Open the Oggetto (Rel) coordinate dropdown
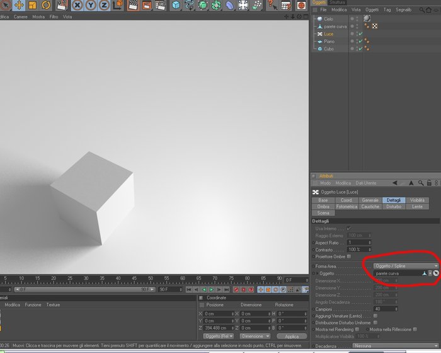 [218, 336]
